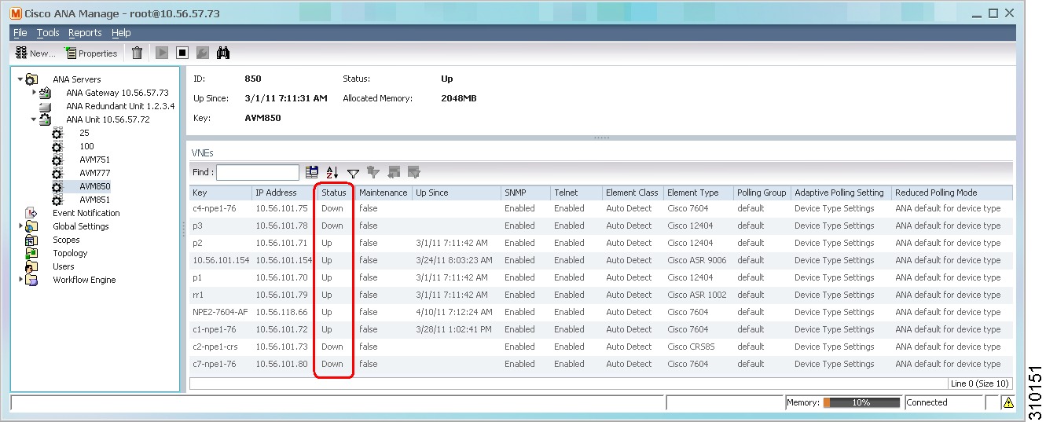Open Properties from the toolbar
This screenshot has width=1046, height=422.
click(91, 53)
